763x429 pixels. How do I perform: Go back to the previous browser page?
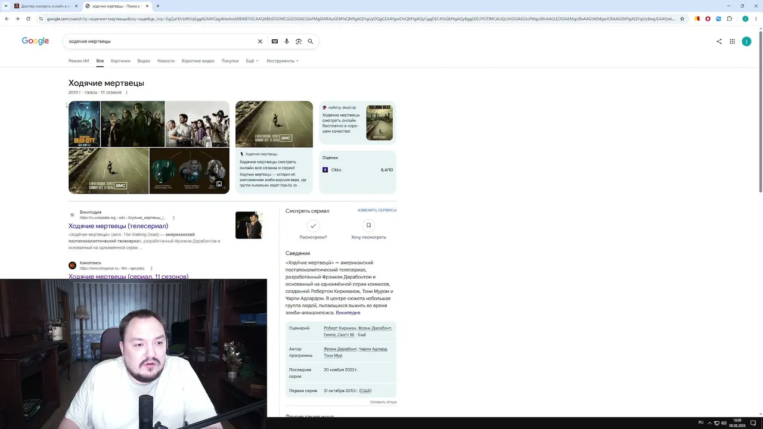[7, 18]
